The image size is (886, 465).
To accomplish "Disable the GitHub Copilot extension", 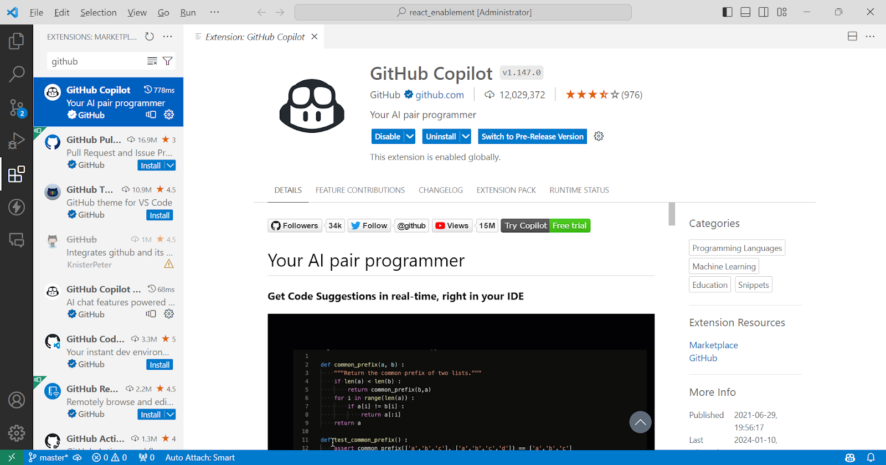I will [388, 136].
